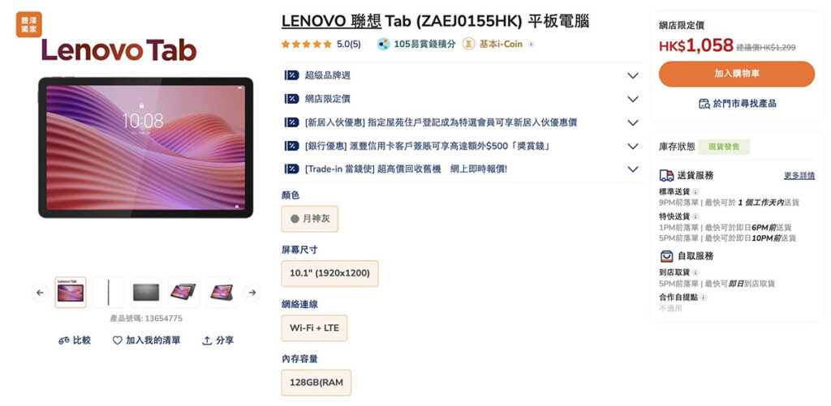
Task: Select the 10.1" (1920x1200) screen size option
Action: (x=329, y=274)
